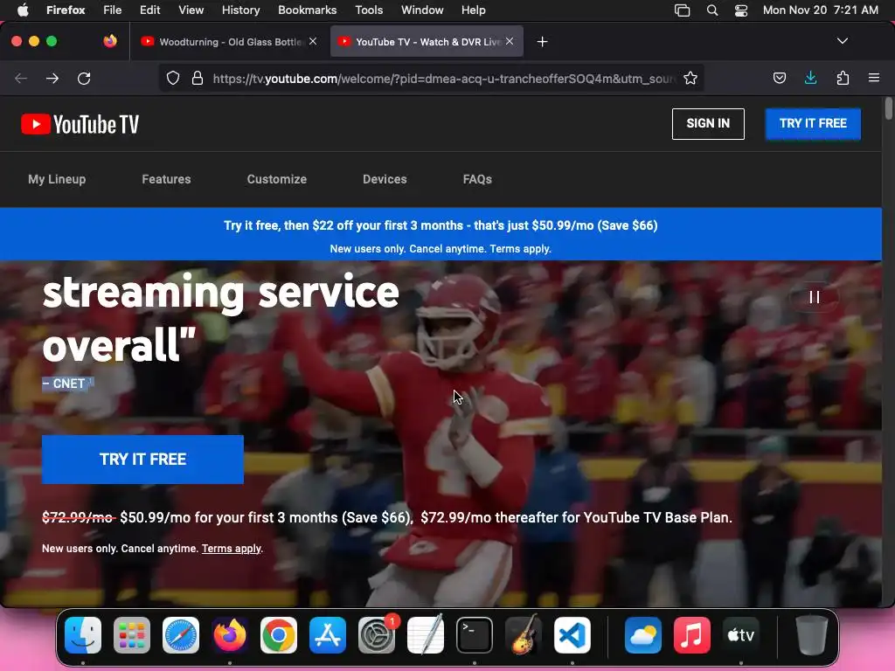
Task: Launch Safari from the Dock
Action: point(181,635)
